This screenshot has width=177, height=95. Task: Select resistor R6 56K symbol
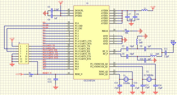click(127, 31)
